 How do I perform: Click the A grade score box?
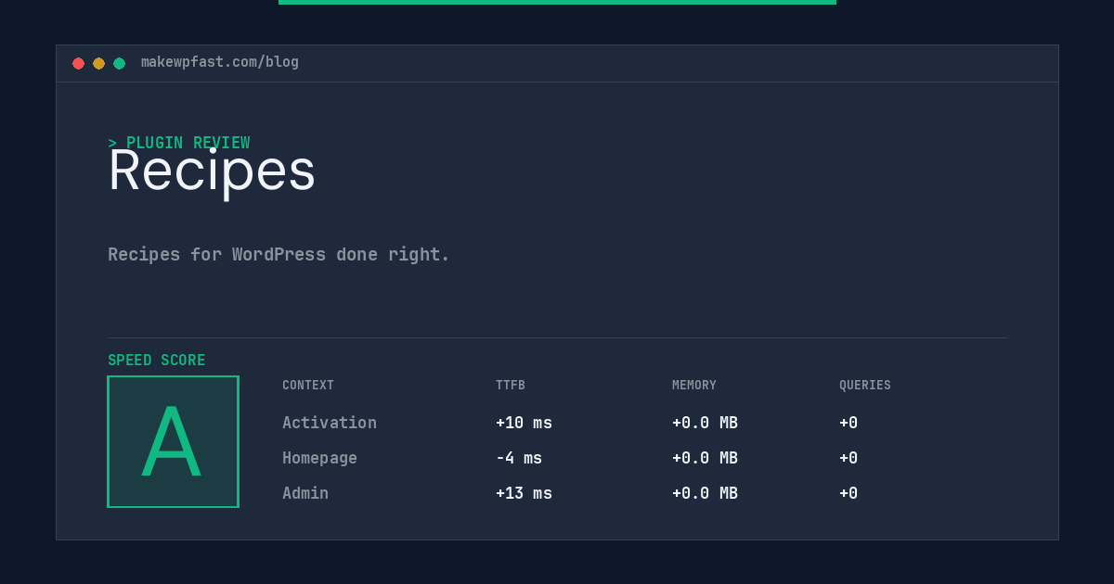(173, 441)
